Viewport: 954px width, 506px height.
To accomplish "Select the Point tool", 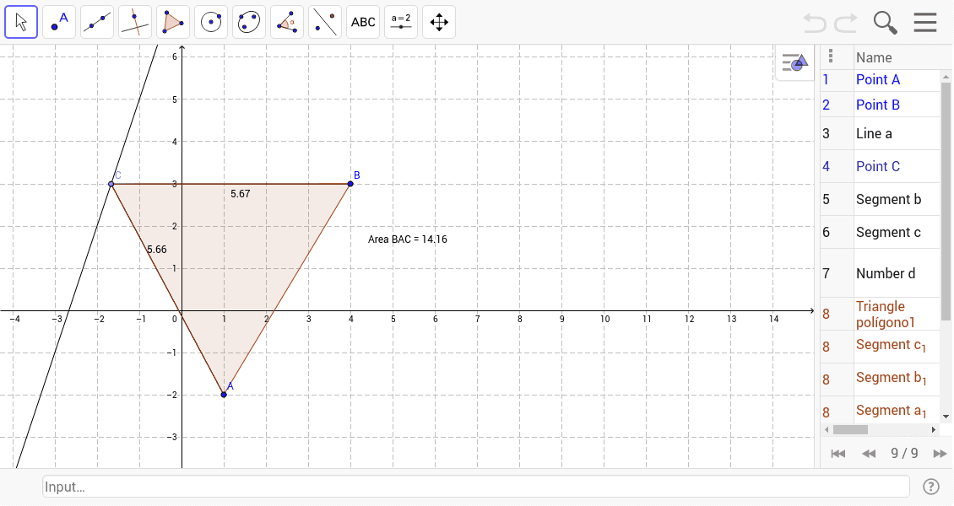I will click(x=58, y=21).
